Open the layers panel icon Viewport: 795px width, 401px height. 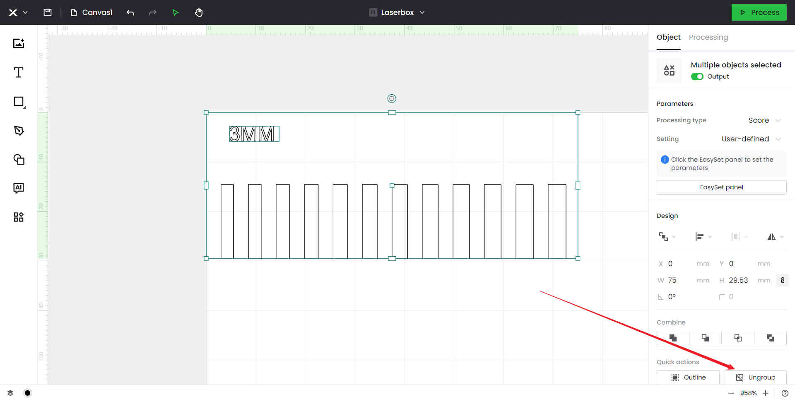coord(10,393)
